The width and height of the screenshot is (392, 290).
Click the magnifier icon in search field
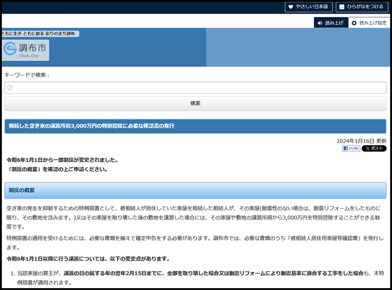coord(10,87)
